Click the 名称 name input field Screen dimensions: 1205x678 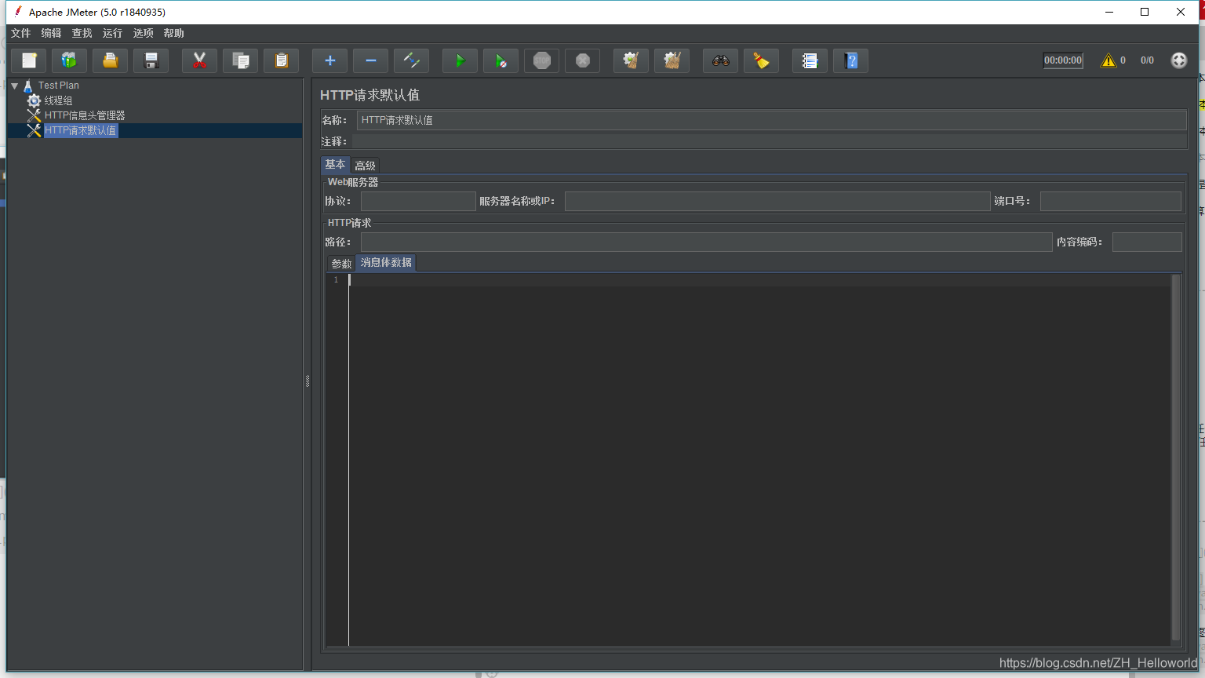coord(771,120)
